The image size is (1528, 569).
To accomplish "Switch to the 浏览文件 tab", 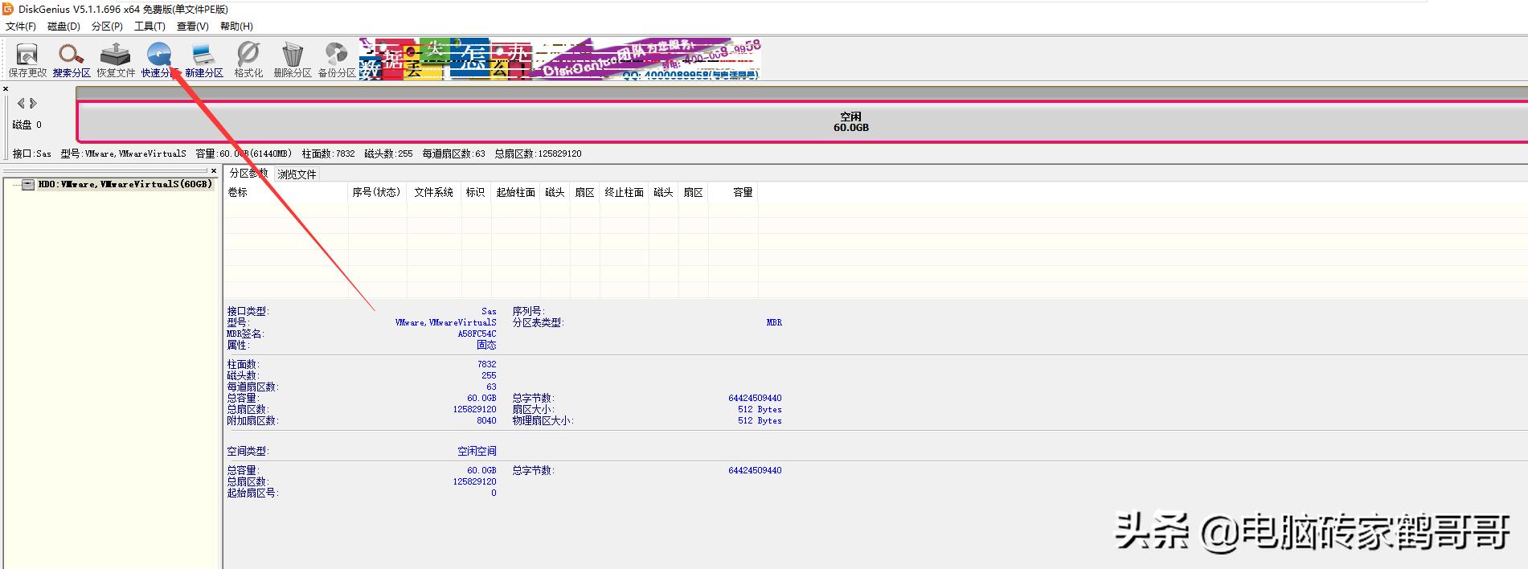I will click(297, 174).
